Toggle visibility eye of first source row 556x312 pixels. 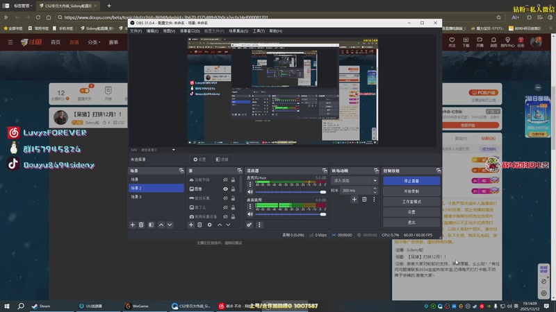(225, 180)
